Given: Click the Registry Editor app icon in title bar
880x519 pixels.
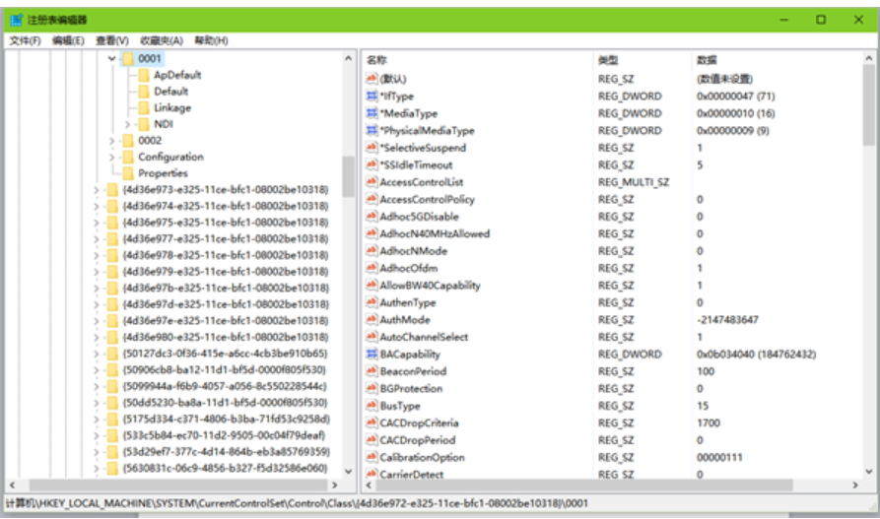Looking at the screenshot, I should 17,20.
